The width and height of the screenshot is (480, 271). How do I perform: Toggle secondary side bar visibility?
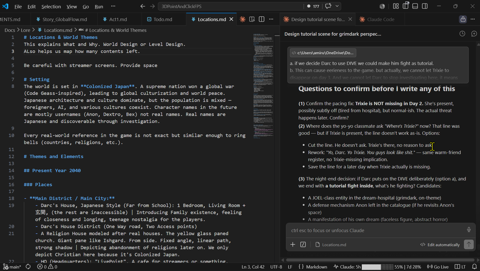point(425,6)
